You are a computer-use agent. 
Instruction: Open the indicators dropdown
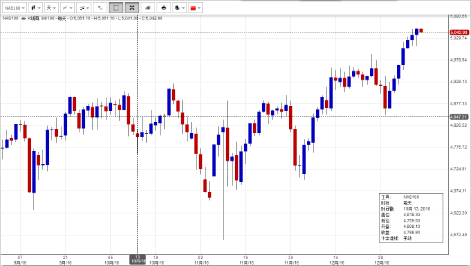tap(84, 8)
